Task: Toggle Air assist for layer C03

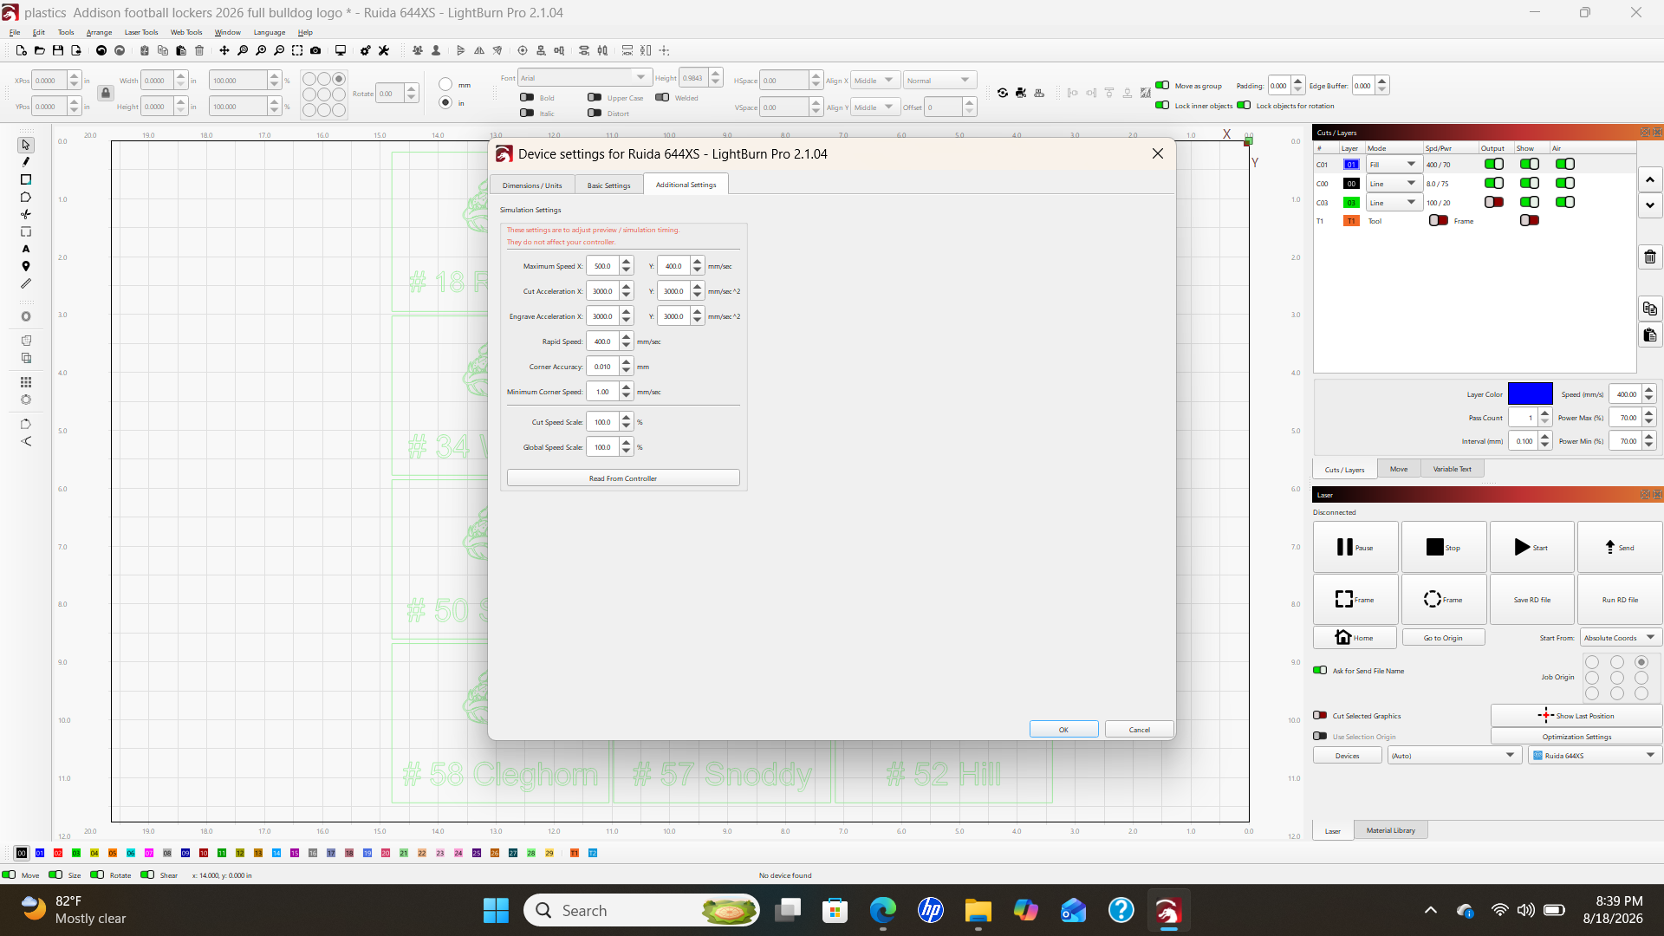Action: [x=1565, y=202]
